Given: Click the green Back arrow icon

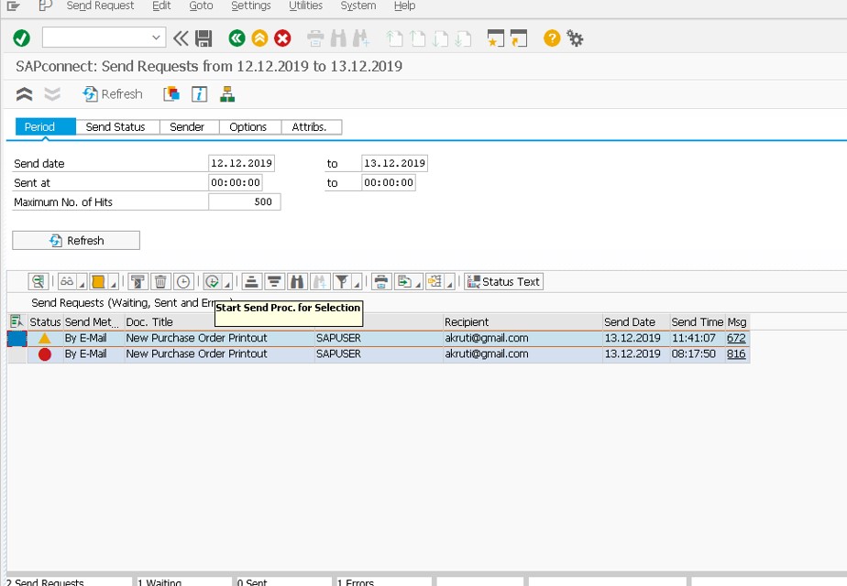Looking at the screenshot, I should 236,38.
